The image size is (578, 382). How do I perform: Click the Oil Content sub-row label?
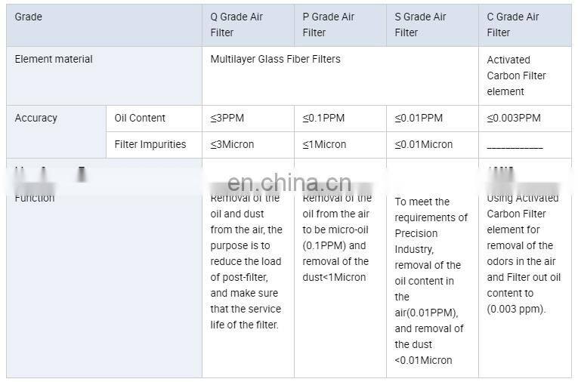(x=140, y=118)
